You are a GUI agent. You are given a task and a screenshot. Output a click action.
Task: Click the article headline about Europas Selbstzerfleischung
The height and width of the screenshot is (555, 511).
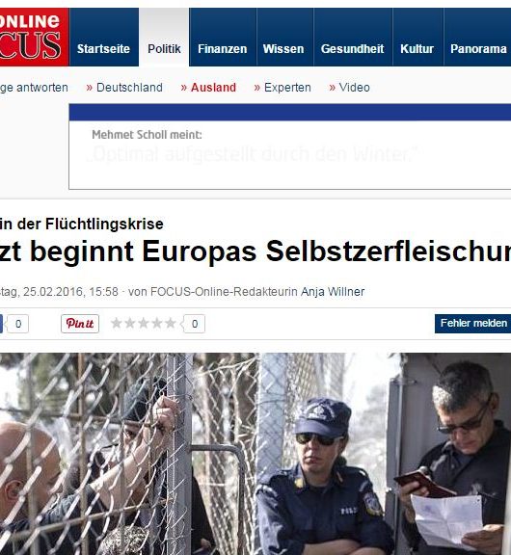coord(255,251)
